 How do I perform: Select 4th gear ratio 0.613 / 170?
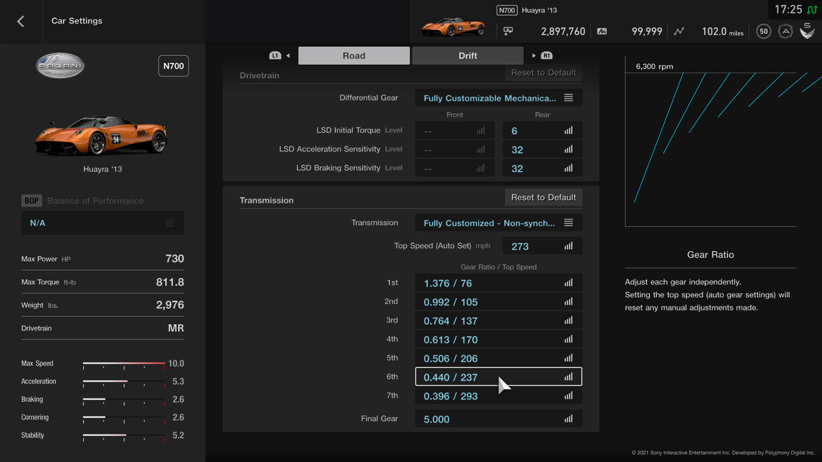click(499, 339)
